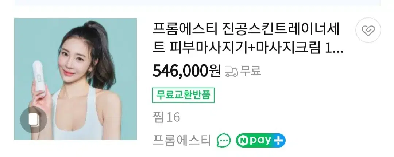Click the multi-image stack icon on thumbnail
This screenshot has width=394, height=157.
tap(34, 120)
